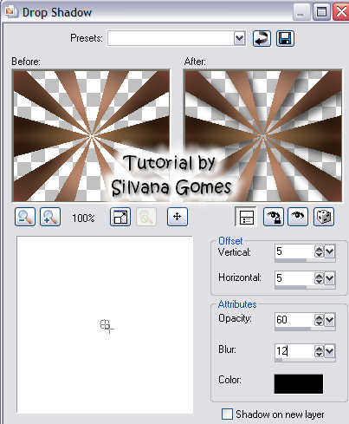The height and width of the screenshot is (424, 349).
Task: Click the Navigate pan arrows icon
Action: pos(178,217)
